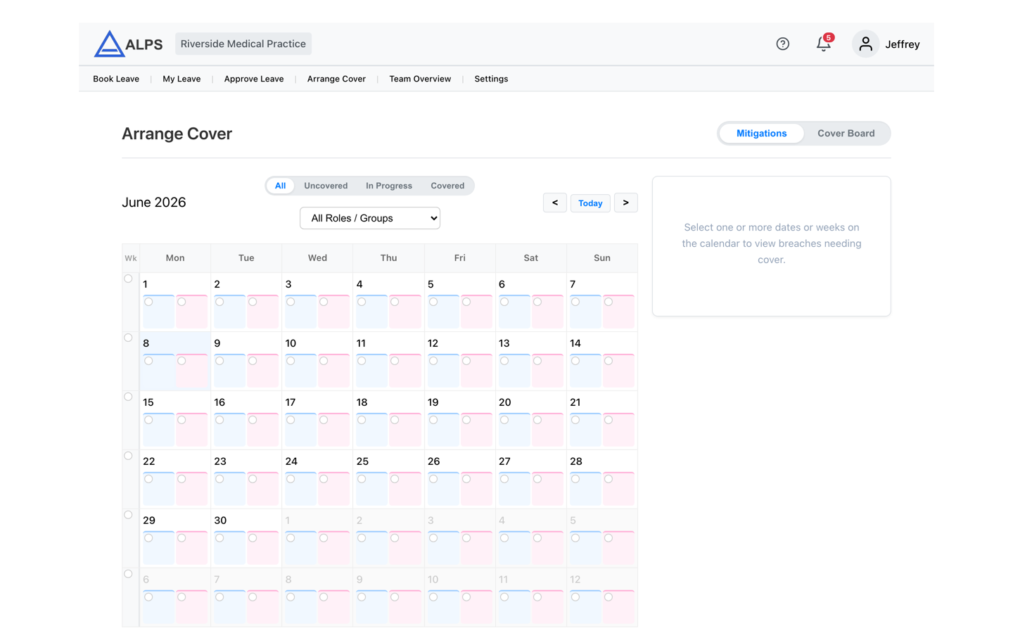
Task: Select the week radio for June 29 week
Action: (x=128, y=515)
